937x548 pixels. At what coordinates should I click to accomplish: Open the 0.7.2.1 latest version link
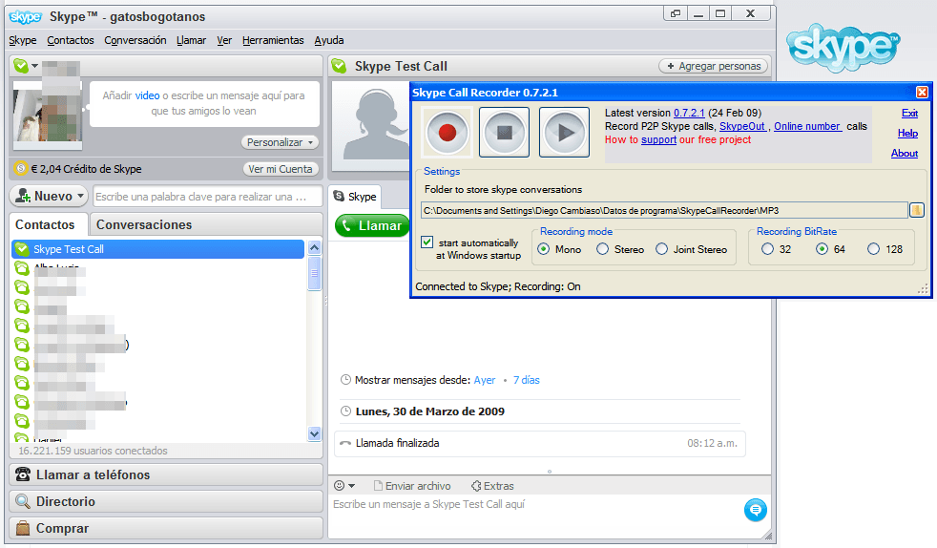(689, 113)
